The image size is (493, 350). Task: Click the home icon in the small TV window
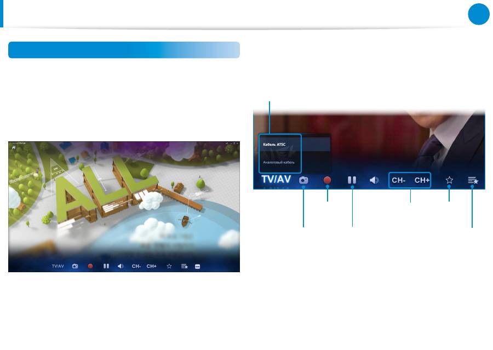[x=14, y=147]
